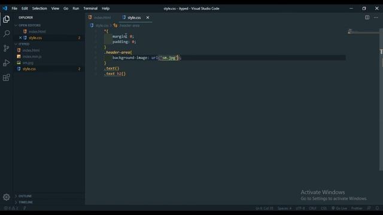
Task: Click .header-area breadcrumb segment
Action: (129, 25)
